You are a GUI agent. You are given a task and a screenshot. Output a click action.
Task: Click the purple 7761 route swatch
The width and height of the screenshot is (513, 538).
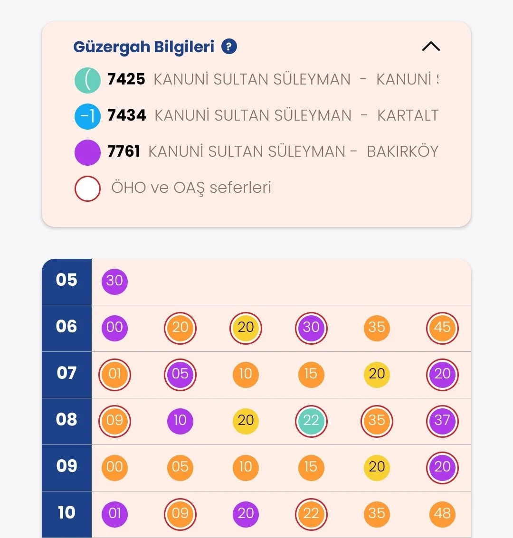tap(87, 152)
